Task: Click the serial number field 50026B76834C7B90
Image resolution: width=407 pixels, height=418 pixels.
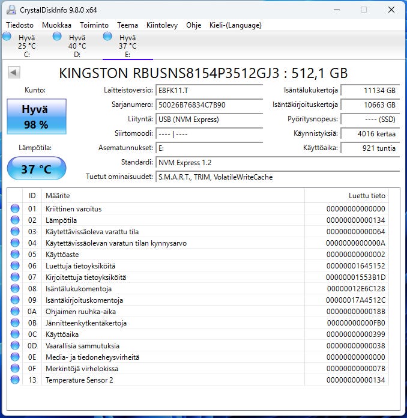Action: click(209, 104)
